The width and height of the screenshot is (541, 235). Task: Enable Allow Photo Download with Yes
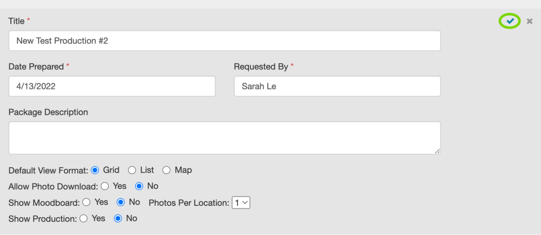coord(105,186)
